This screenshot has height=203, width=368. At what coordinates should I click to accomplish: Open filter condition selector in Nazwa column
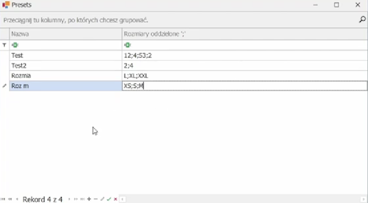(x=15, y=45)
